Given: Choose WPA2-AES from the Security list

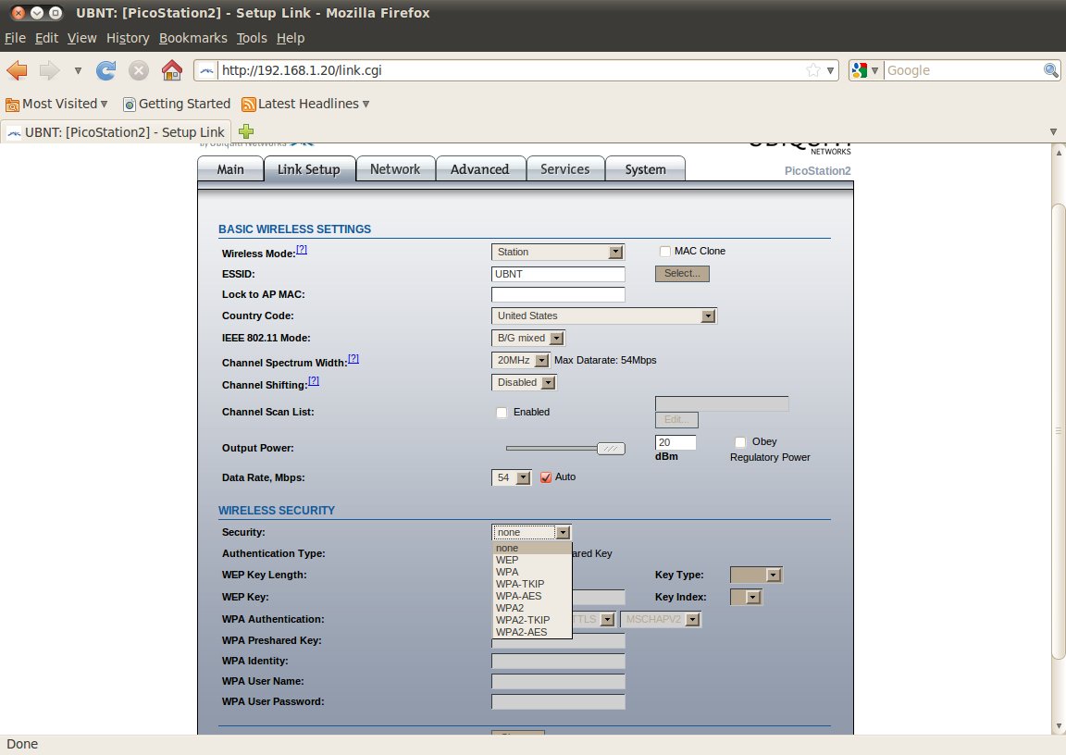Looking at the screenshot, I should pos(532,632).
